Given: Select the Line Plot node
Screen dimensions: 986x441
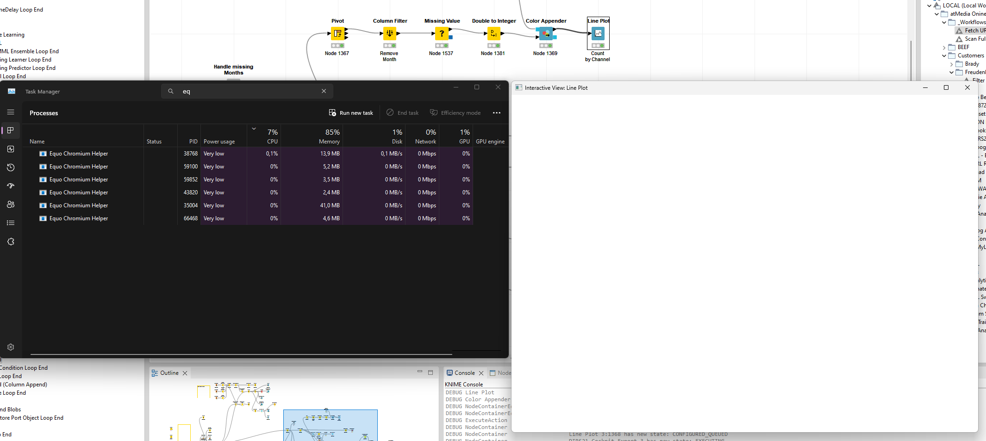Looking at the screenshot, I should [598, 33].
